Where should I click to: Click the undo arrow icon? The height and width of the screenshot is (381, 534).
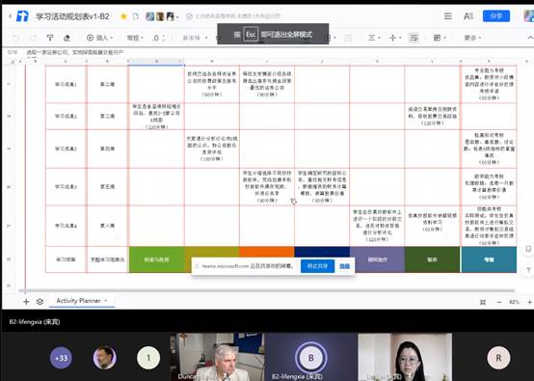coord(16,38)
